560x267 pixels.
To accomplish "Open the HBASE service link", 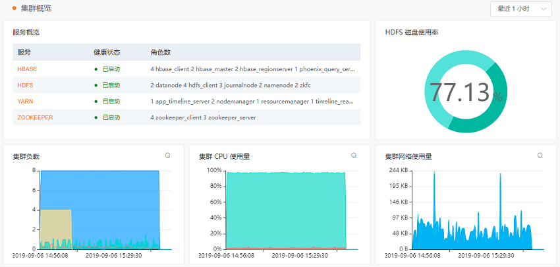I will (27, 69).
